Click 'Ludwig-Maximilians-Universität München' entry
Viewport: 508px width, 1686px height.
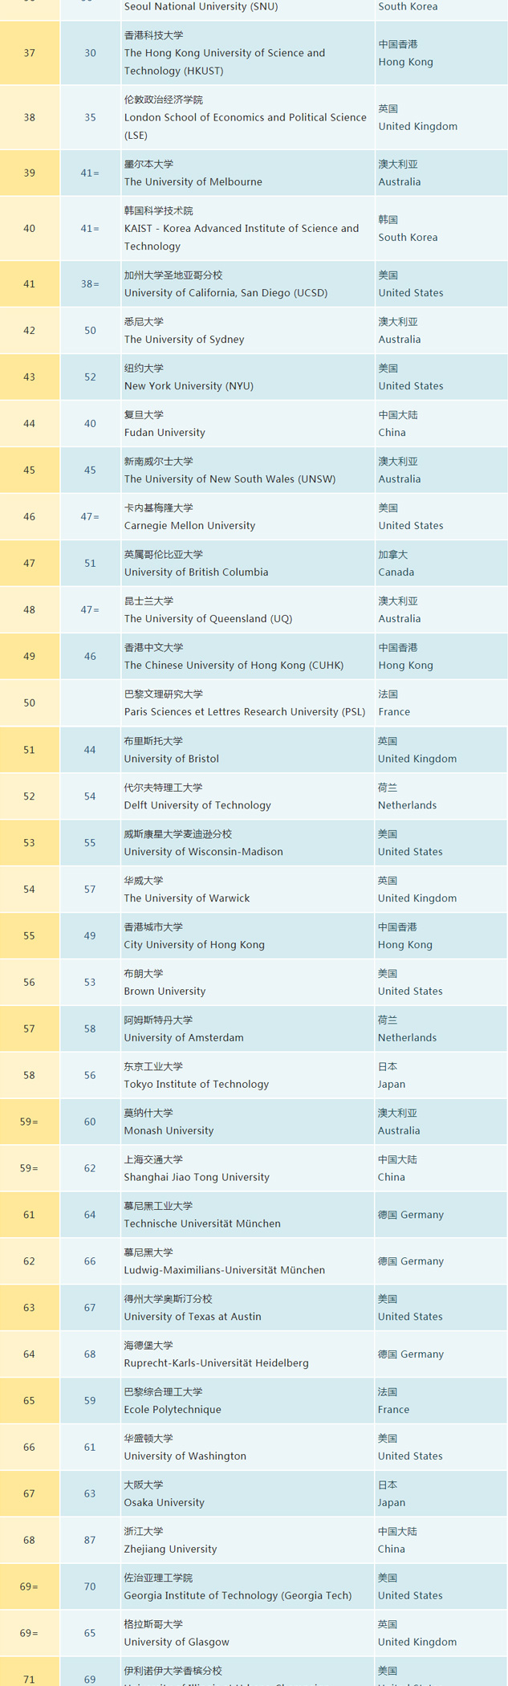(x=225, y=1271)
